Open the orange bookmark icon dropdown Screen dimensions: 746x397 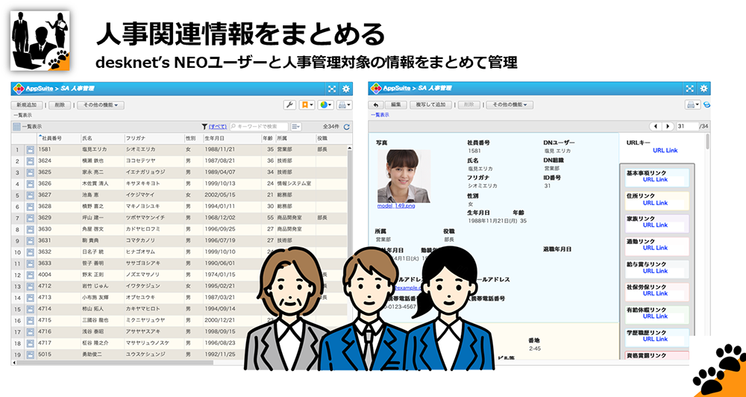pos(307,105)
